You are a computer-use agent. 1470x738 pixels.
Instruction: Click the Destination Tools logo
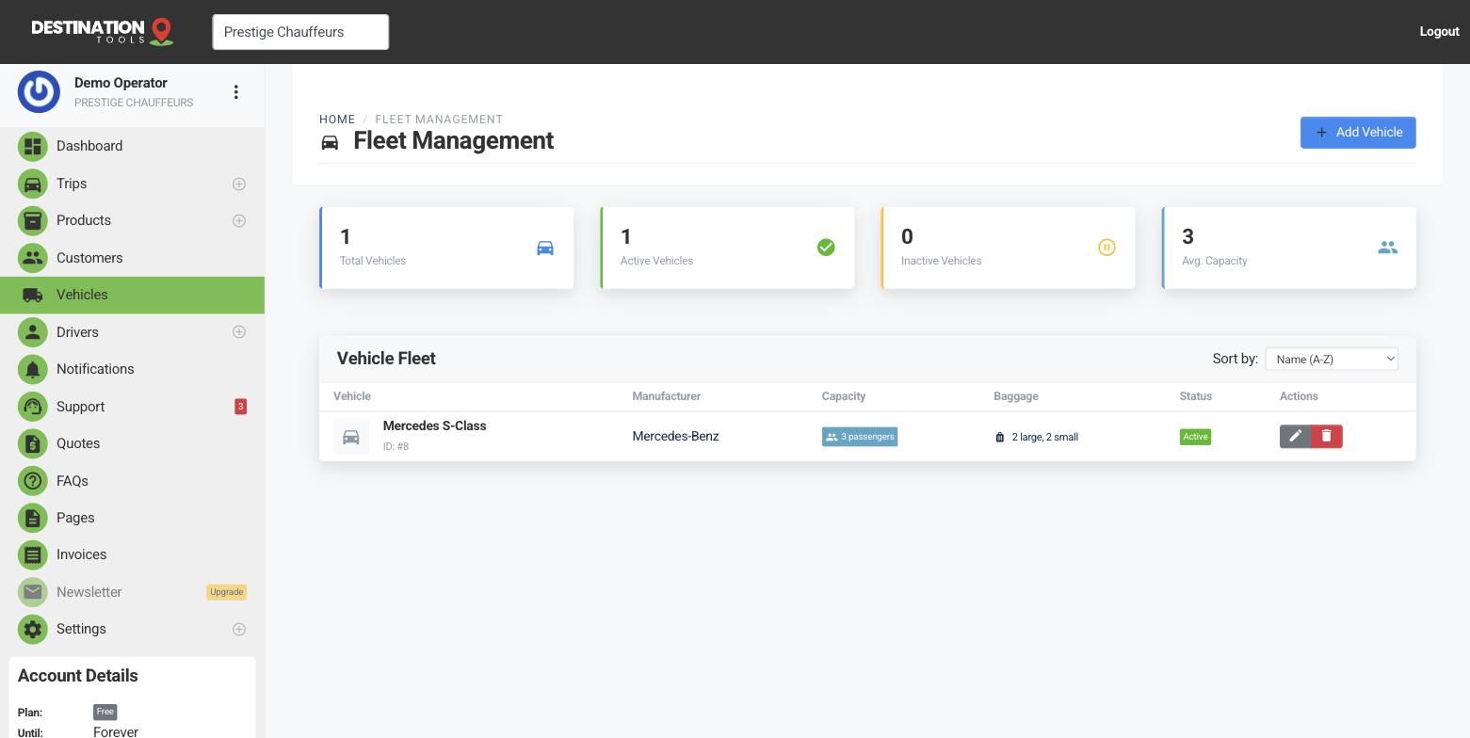pyautogui.click(x=103, y=31)
